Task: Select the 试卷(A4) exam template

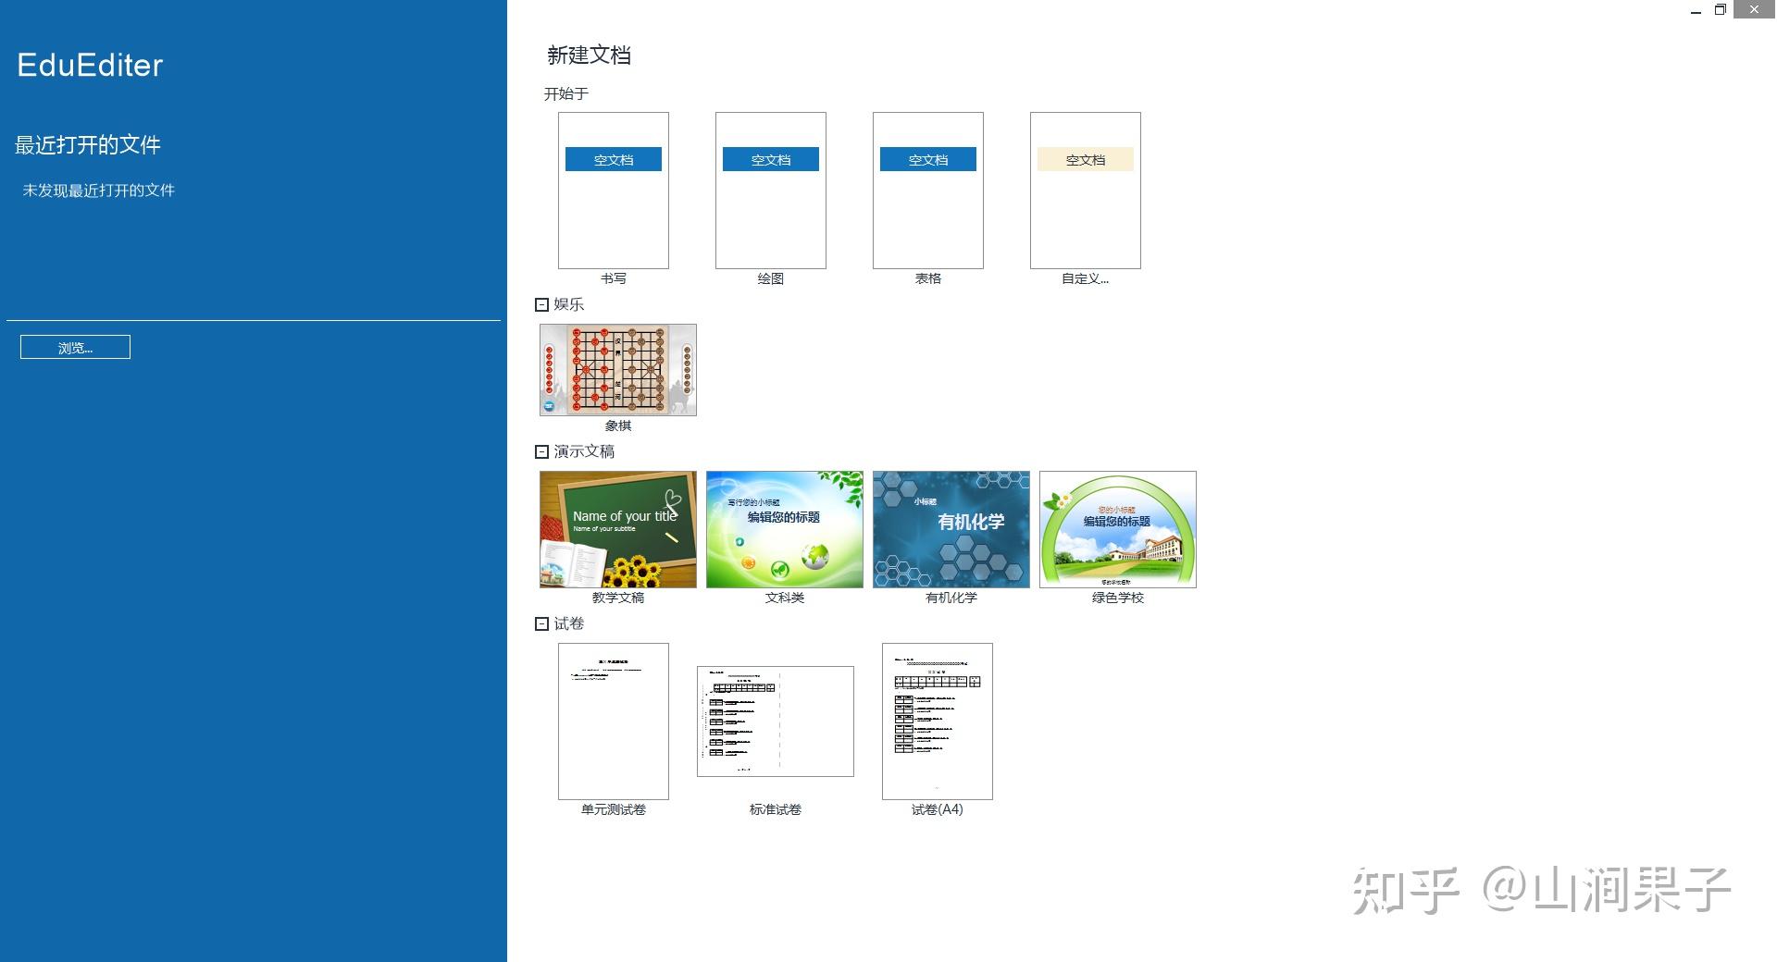Action: tap(937, 721)
